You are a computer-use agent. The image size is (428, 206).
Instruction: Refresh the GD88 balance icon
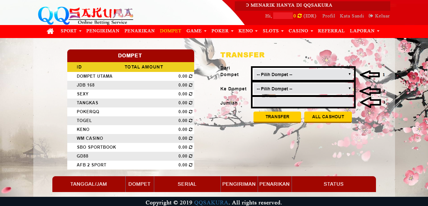click(191, 156)
